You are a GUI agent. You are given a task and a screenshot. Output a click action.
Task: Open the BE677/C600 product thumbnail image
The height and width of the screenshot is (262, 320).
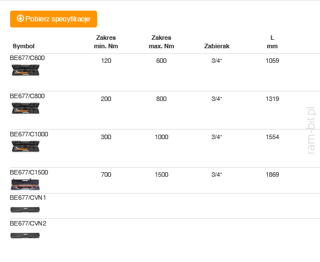tap(25, 70)
